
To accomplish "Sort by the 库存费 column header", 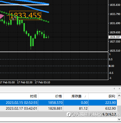I will tap(76, 96).
